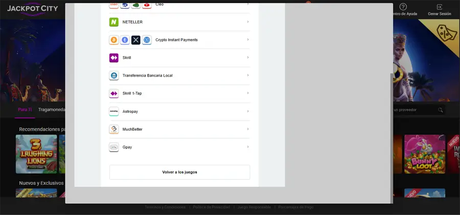Click the Ethereum crypto icon
This screenshot has height=215, width=460.
click(x=125, y=40)
